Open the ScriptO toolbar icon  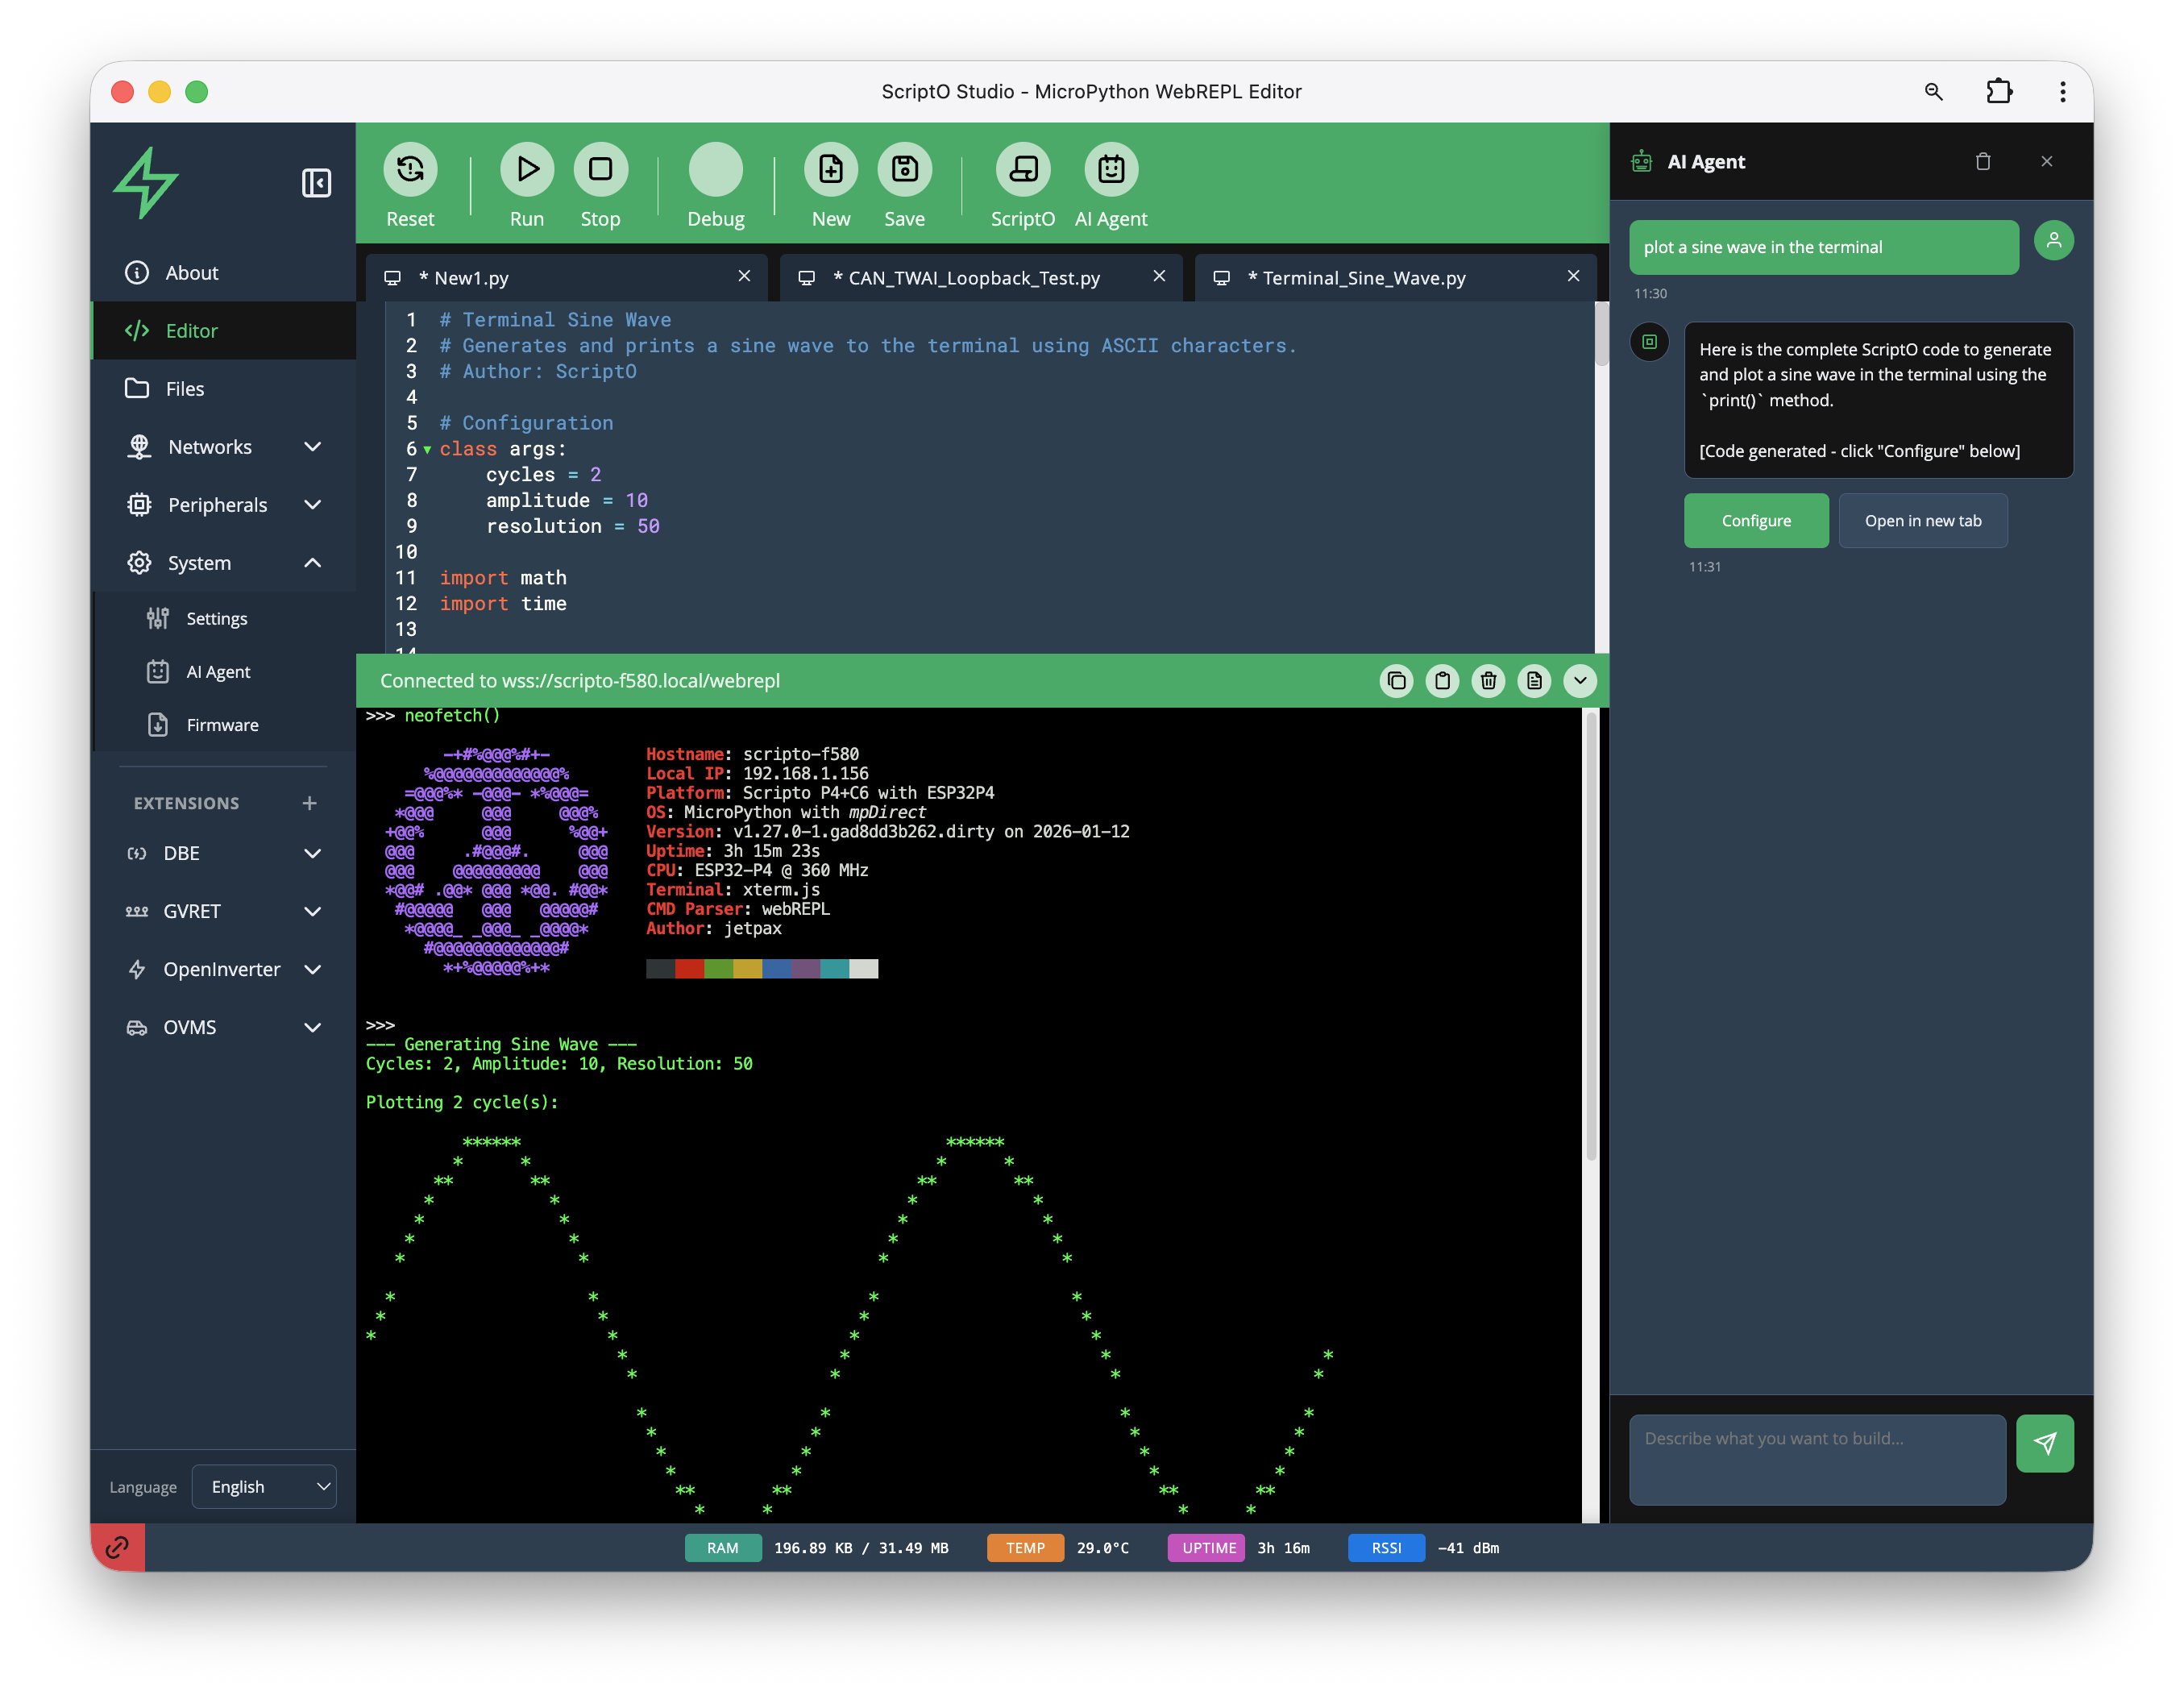coord(1022,169)
